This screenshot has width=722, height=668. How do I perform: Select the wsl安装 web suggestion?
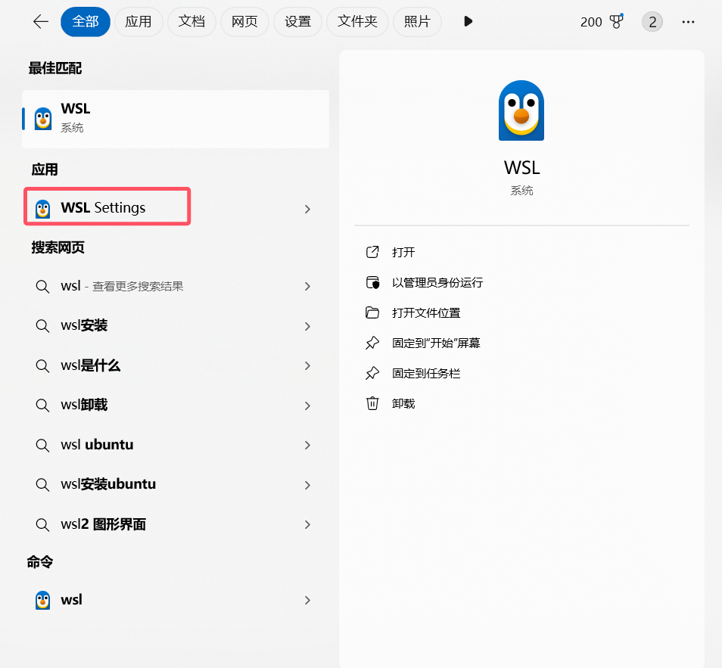click(x=176, y=326)
